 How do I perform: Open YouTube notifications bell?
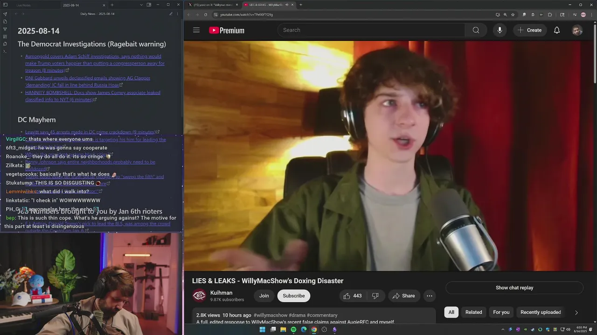tap(557, 30)
